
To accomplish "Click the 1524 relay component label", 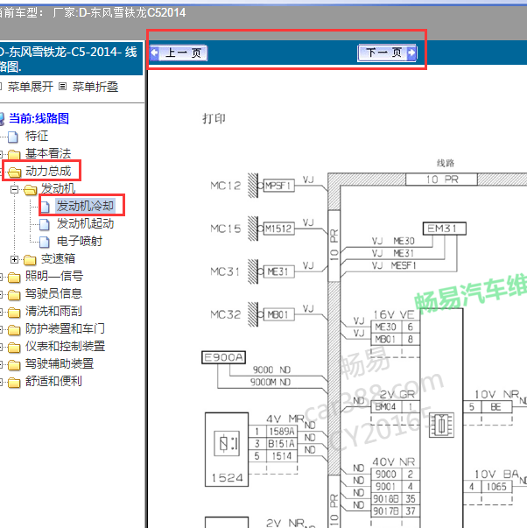I will (x=227, y=477).
